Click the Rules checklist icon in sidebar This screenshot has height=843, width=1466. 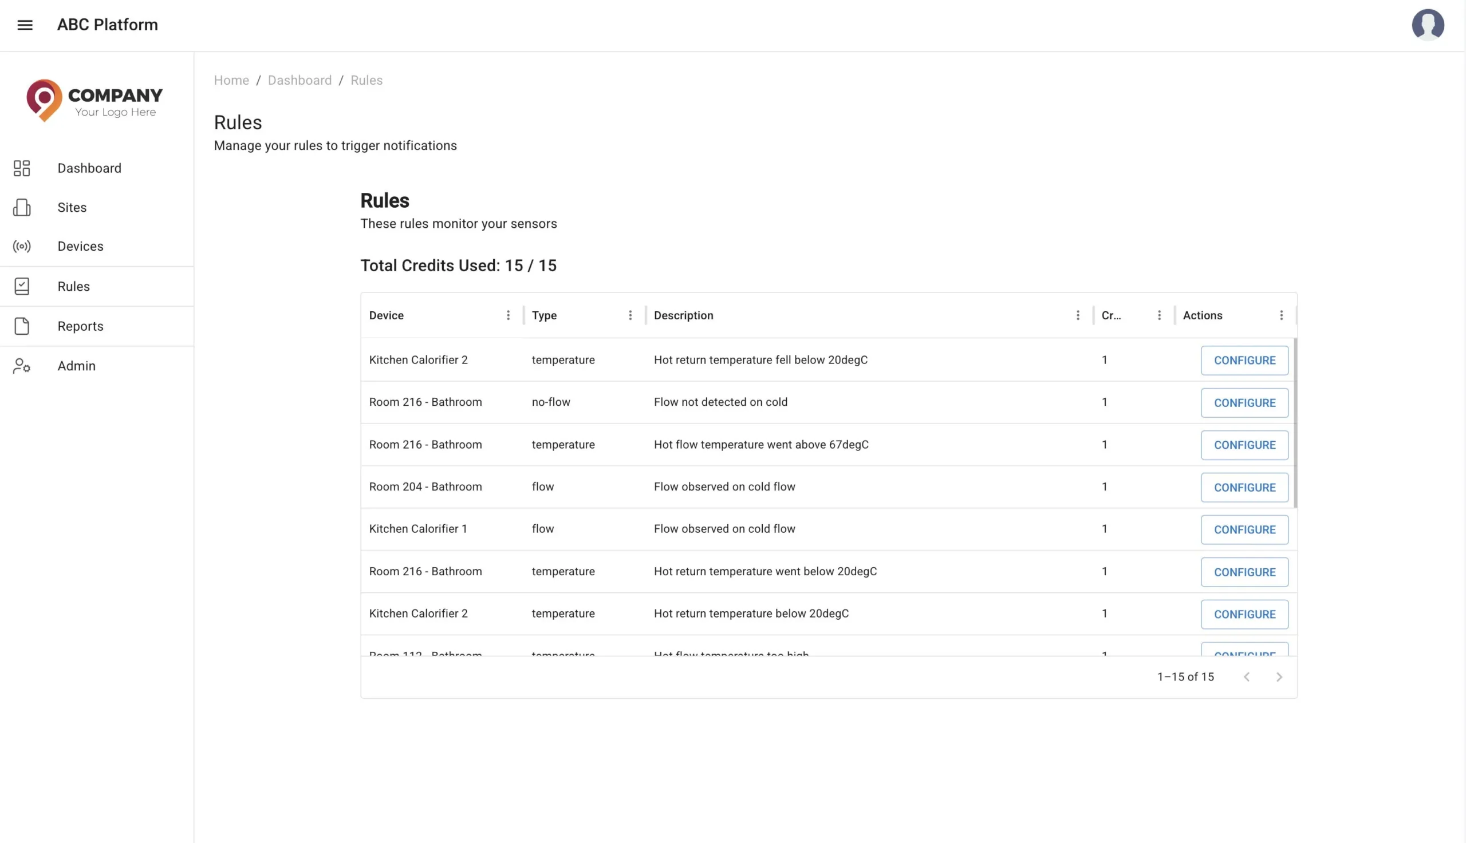(x=21, y=286)
